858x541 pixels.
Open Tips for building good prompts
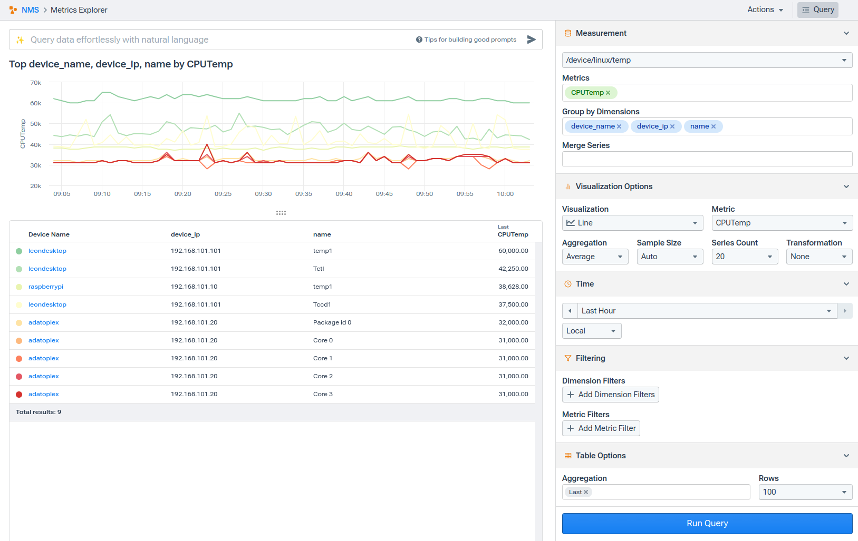click(x=470, y=40)
